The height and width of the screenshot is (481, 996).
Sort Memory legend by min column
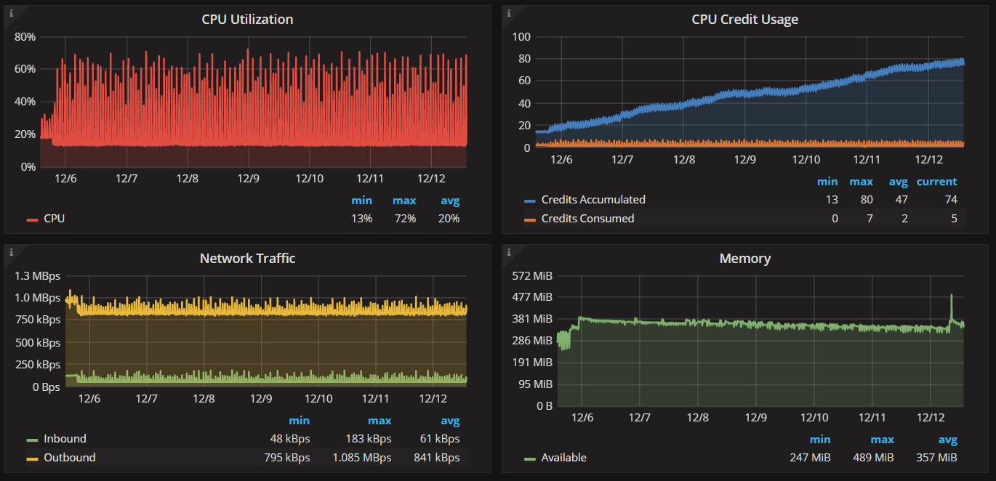tap(820, 440)
